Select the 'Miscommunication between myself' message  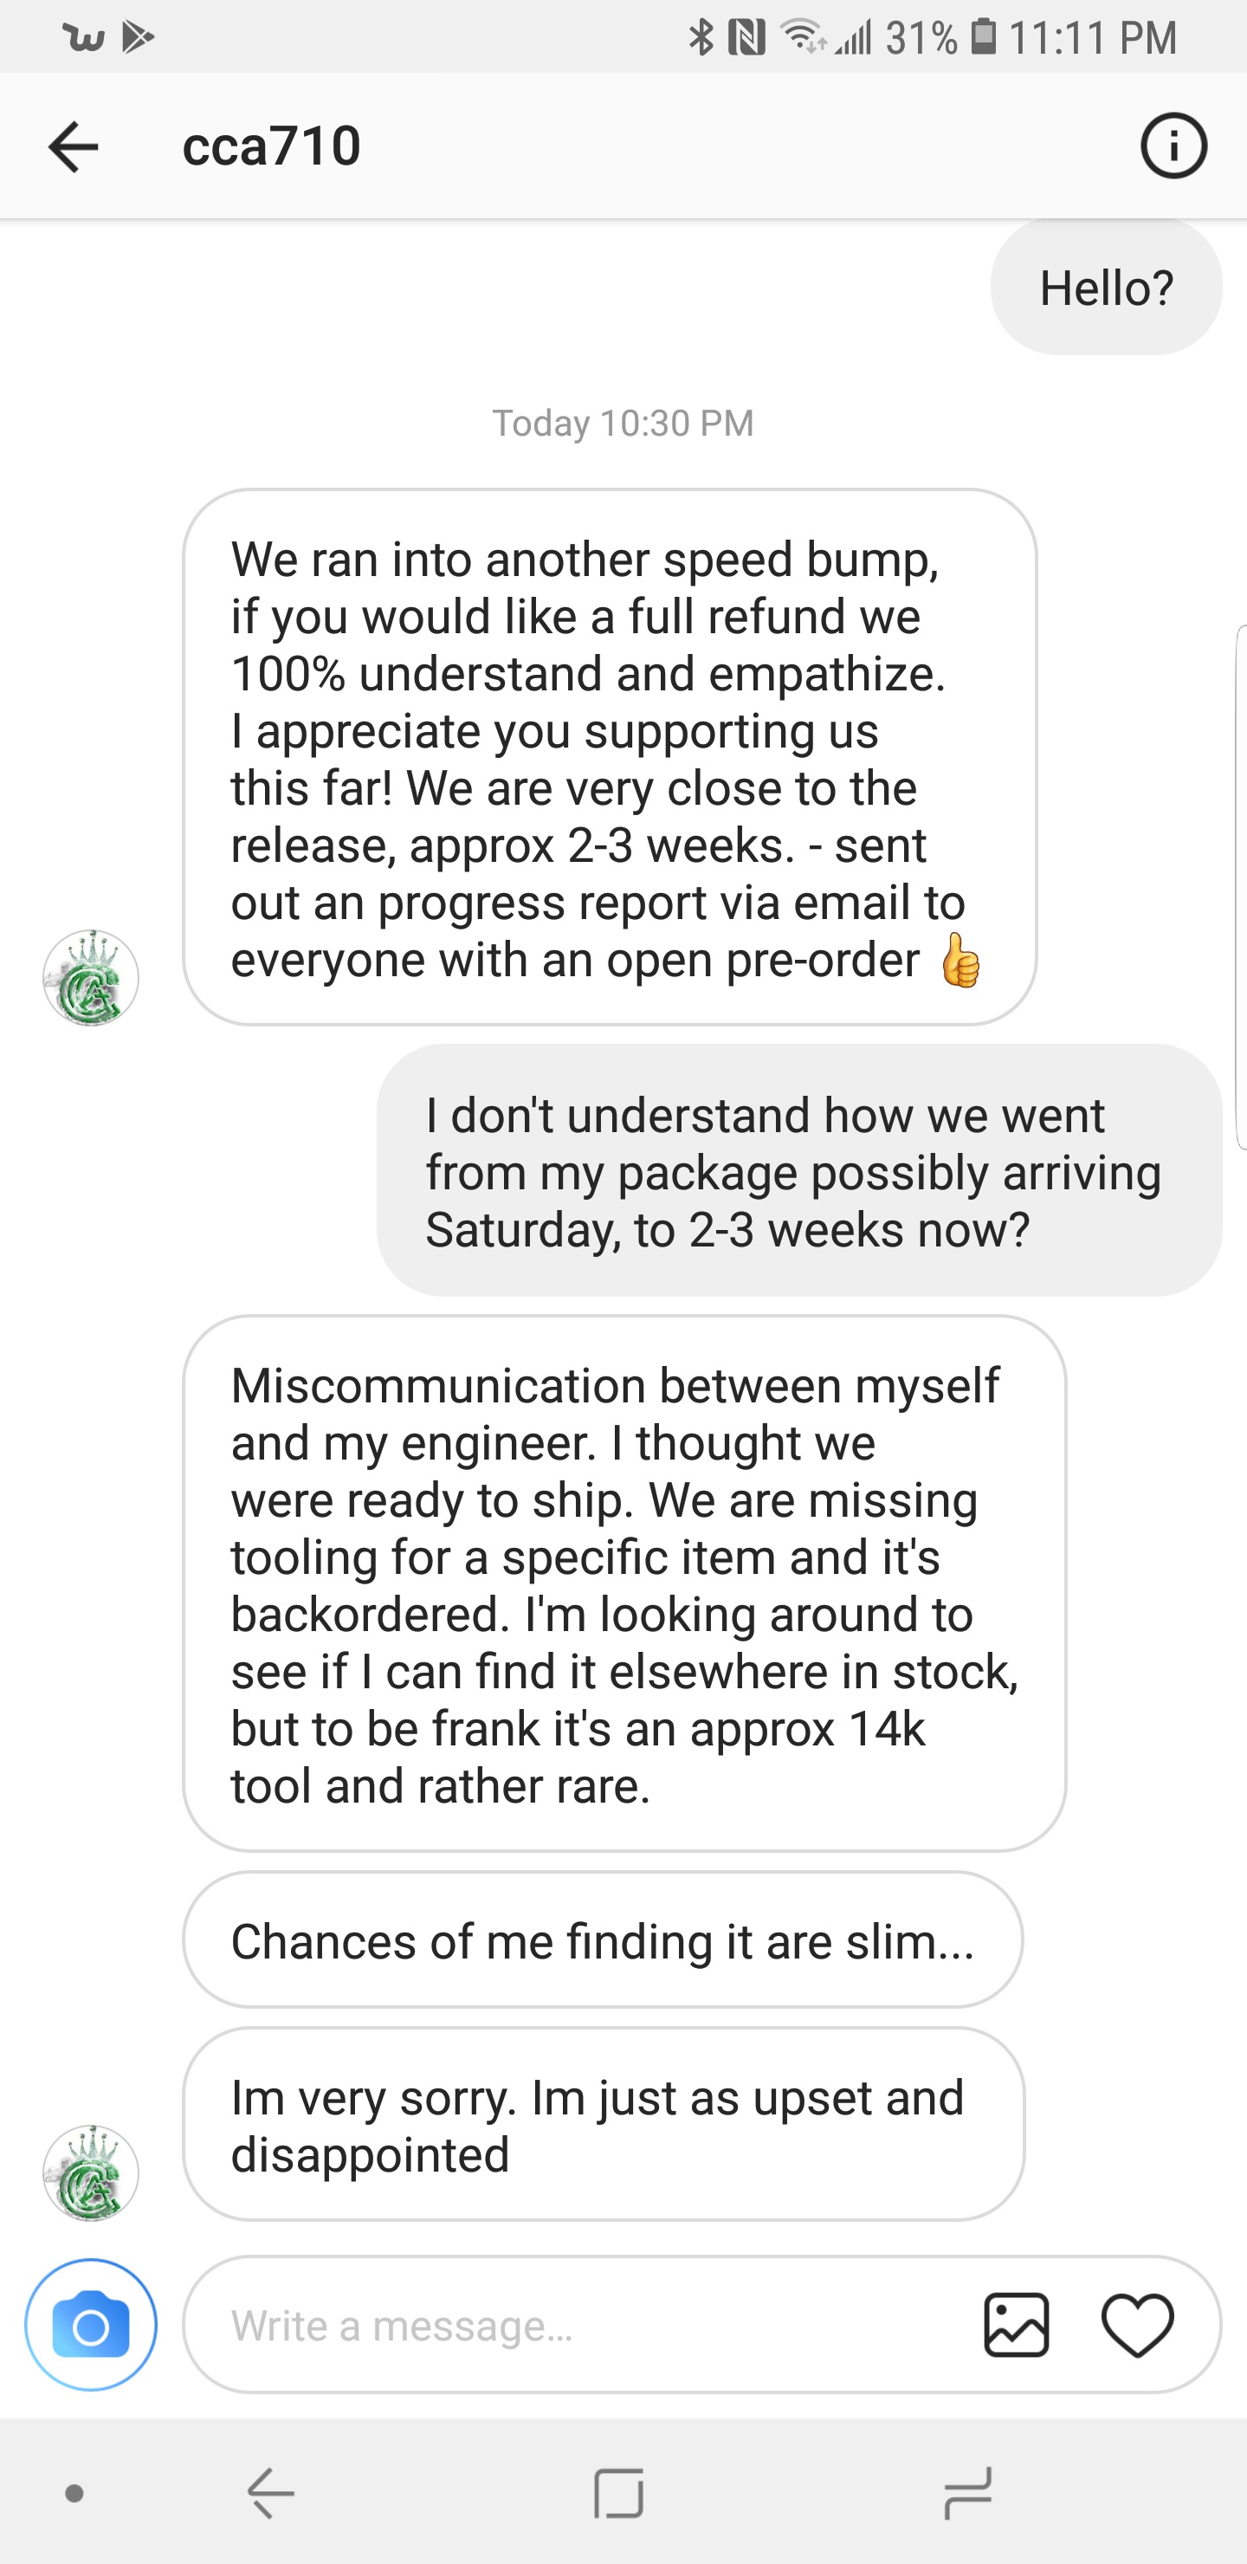624,1583
